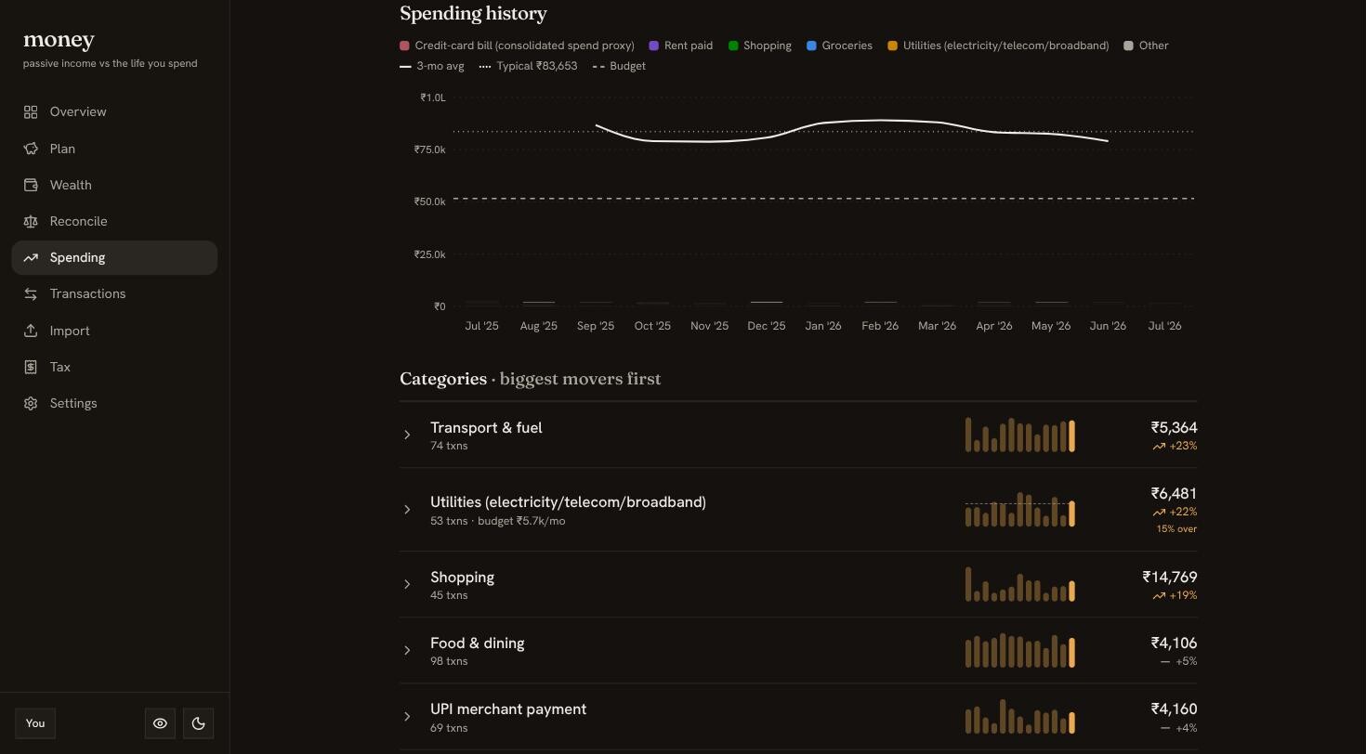1366x754 pixels.
Task: Click the ₹14,769 Shopping amount
Action: (x=1170, y=578)
